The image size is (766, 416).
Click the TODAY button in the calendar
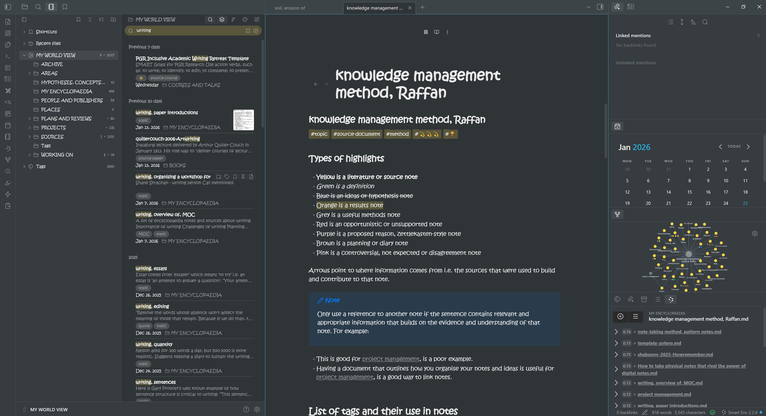734,146
